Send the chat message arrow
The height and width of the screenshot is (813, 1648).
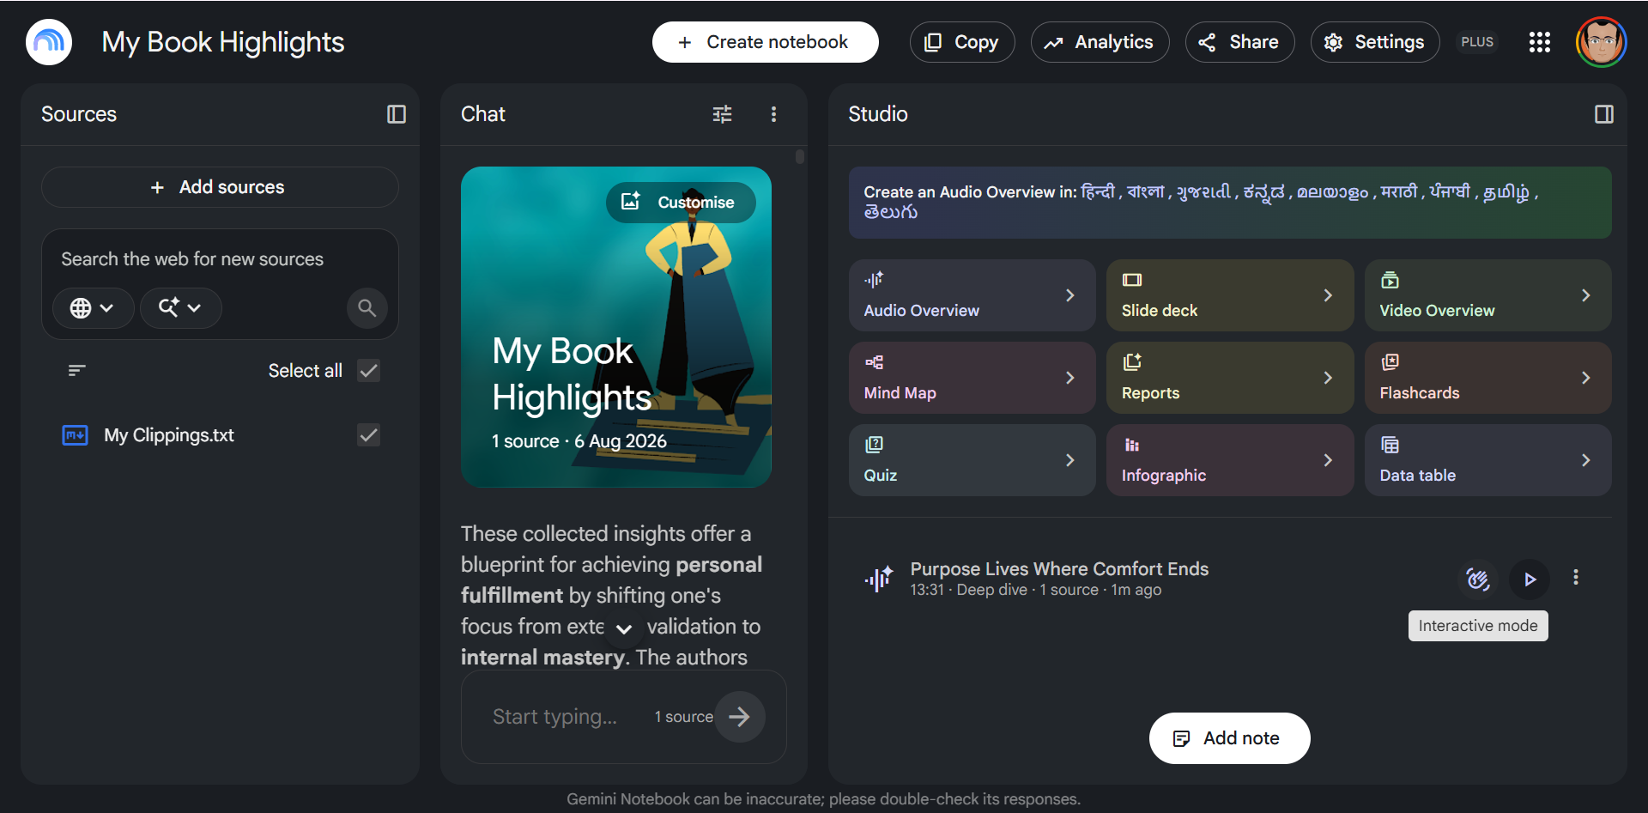tap(740, 717)
